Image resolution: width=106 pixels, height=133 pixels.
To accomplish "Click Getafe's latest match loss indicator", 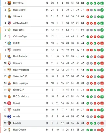I will pos(102,43).
